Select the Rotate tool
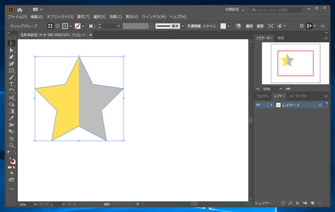The image size is (335, 212). tap(12, 91)
